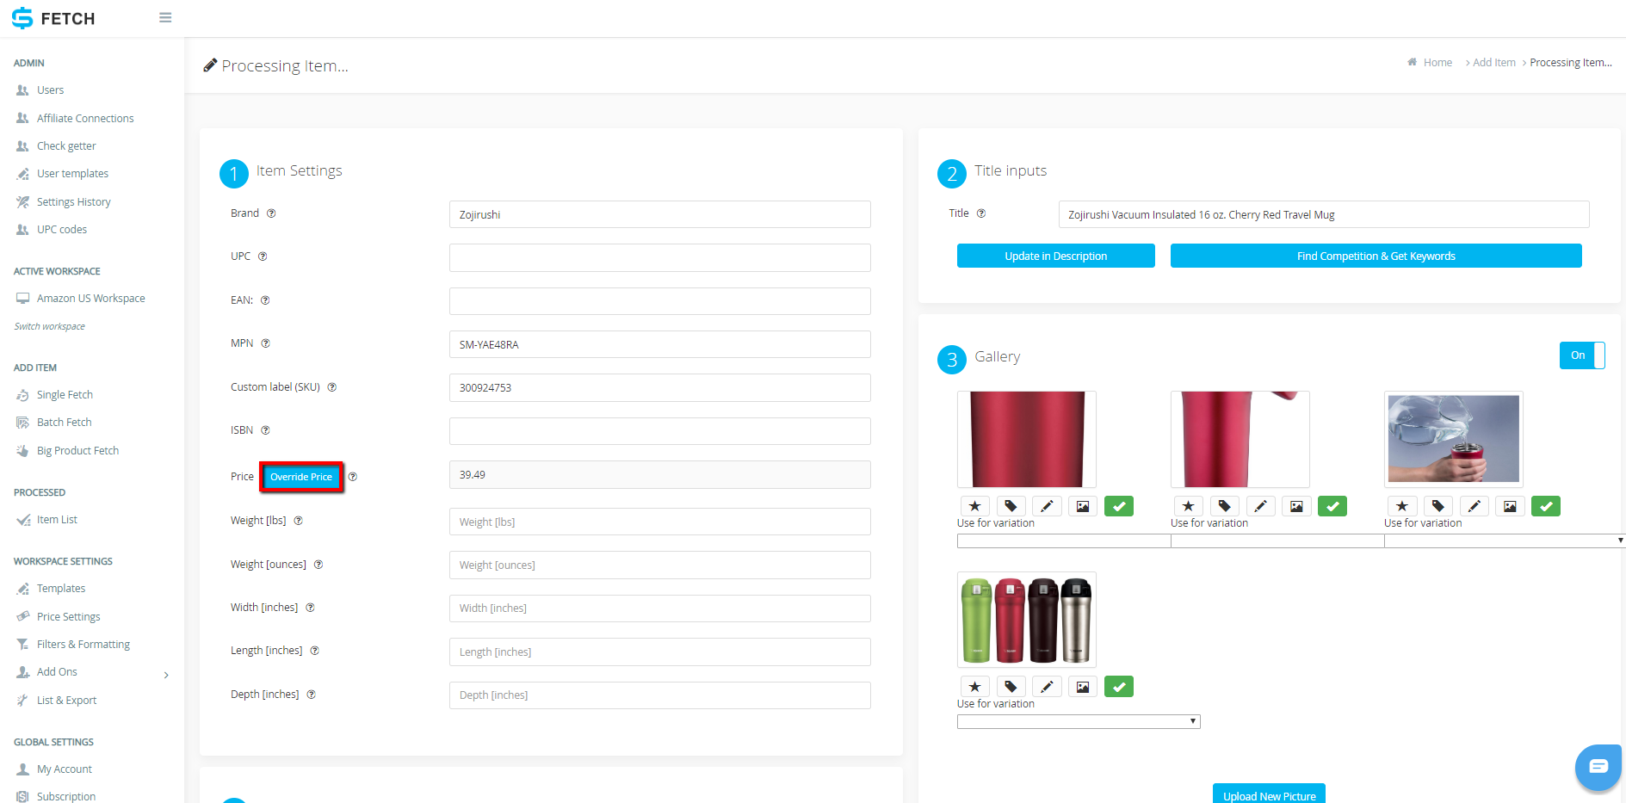1626x803 pixels.
Task: Toggle the hamburger sidebar menu icon
Action: pos(165,18)
